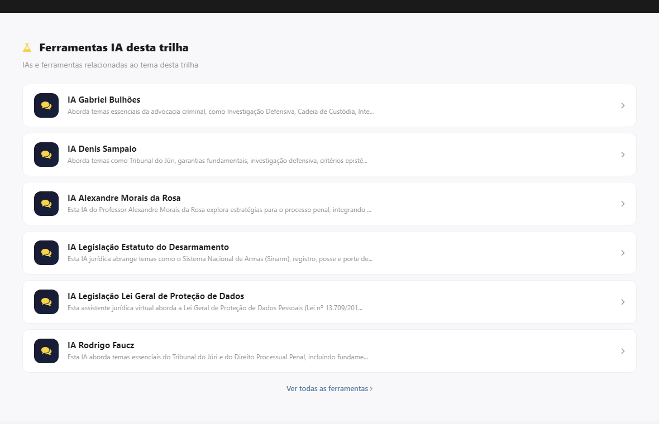Open chevron arrow on Estatuto do Desarmamento row
This screenshot has width=659, height=424.
[x=623, y=253]
